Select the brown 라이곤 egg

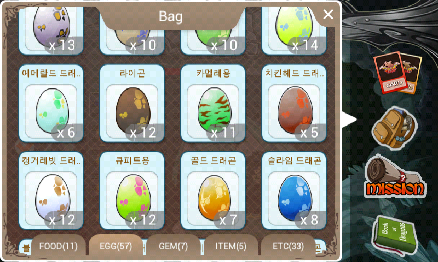click(x=132, y=104)
